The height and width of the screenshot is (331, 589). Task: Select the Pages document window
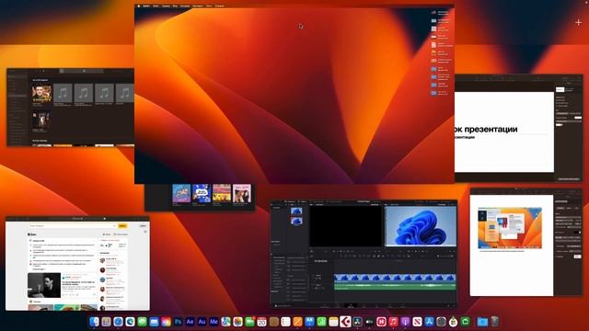(525, 242)
